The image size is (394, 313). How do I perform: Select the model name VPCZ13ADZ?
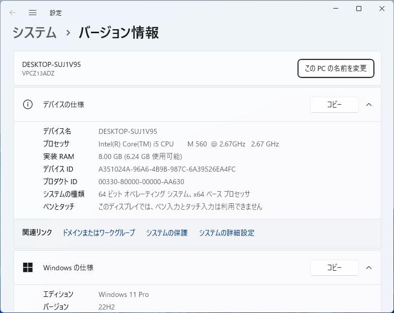pyautogui.click(x=38, y=73)
